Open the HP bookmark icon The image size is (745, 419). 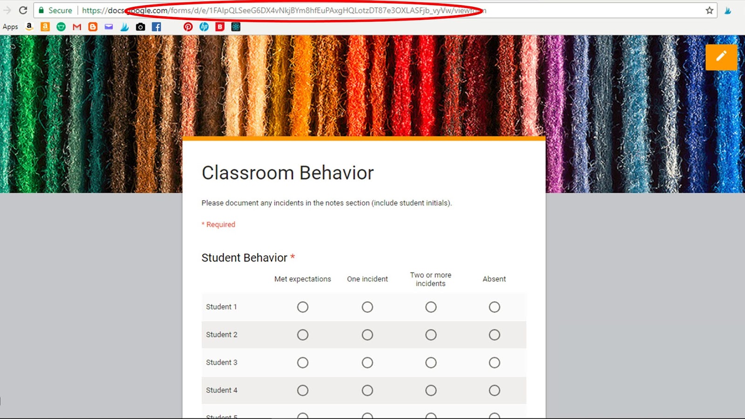pyautogui.click(x=204, y=27)
